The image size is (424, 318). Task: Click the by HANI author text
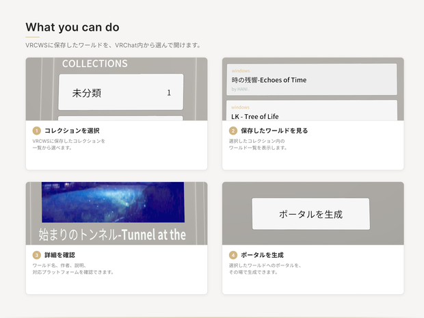point(240,89)
